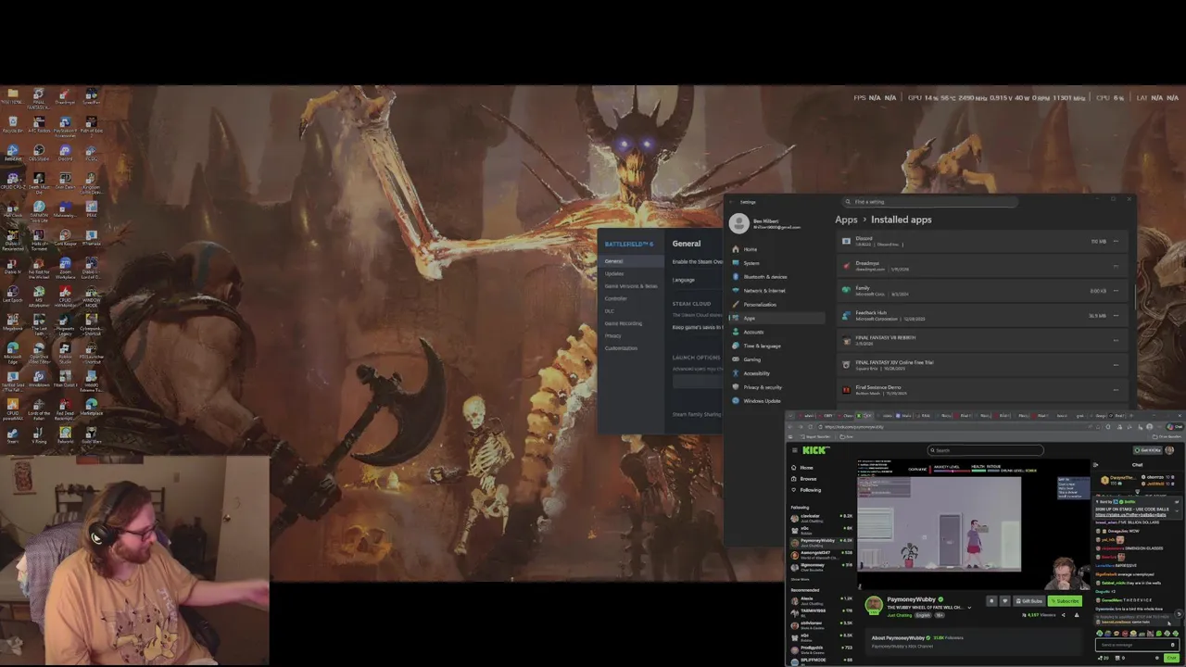Open DLC tab in Battlefield properties
1186x667 pixels.
(x=631, y=311)
